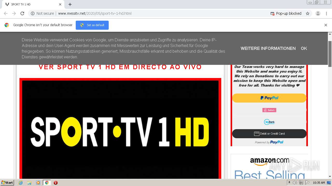332x186 pixels.
Task: Click the browser back arrow
Action: coord(6,13)
